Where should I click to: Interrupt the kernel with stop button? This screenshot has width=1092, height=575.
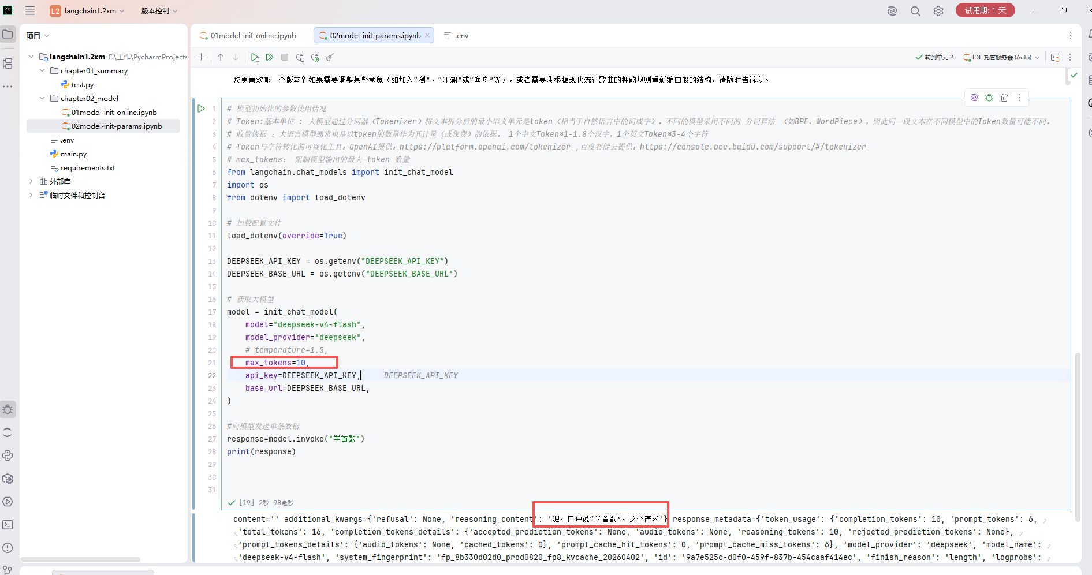pos(285,57)
